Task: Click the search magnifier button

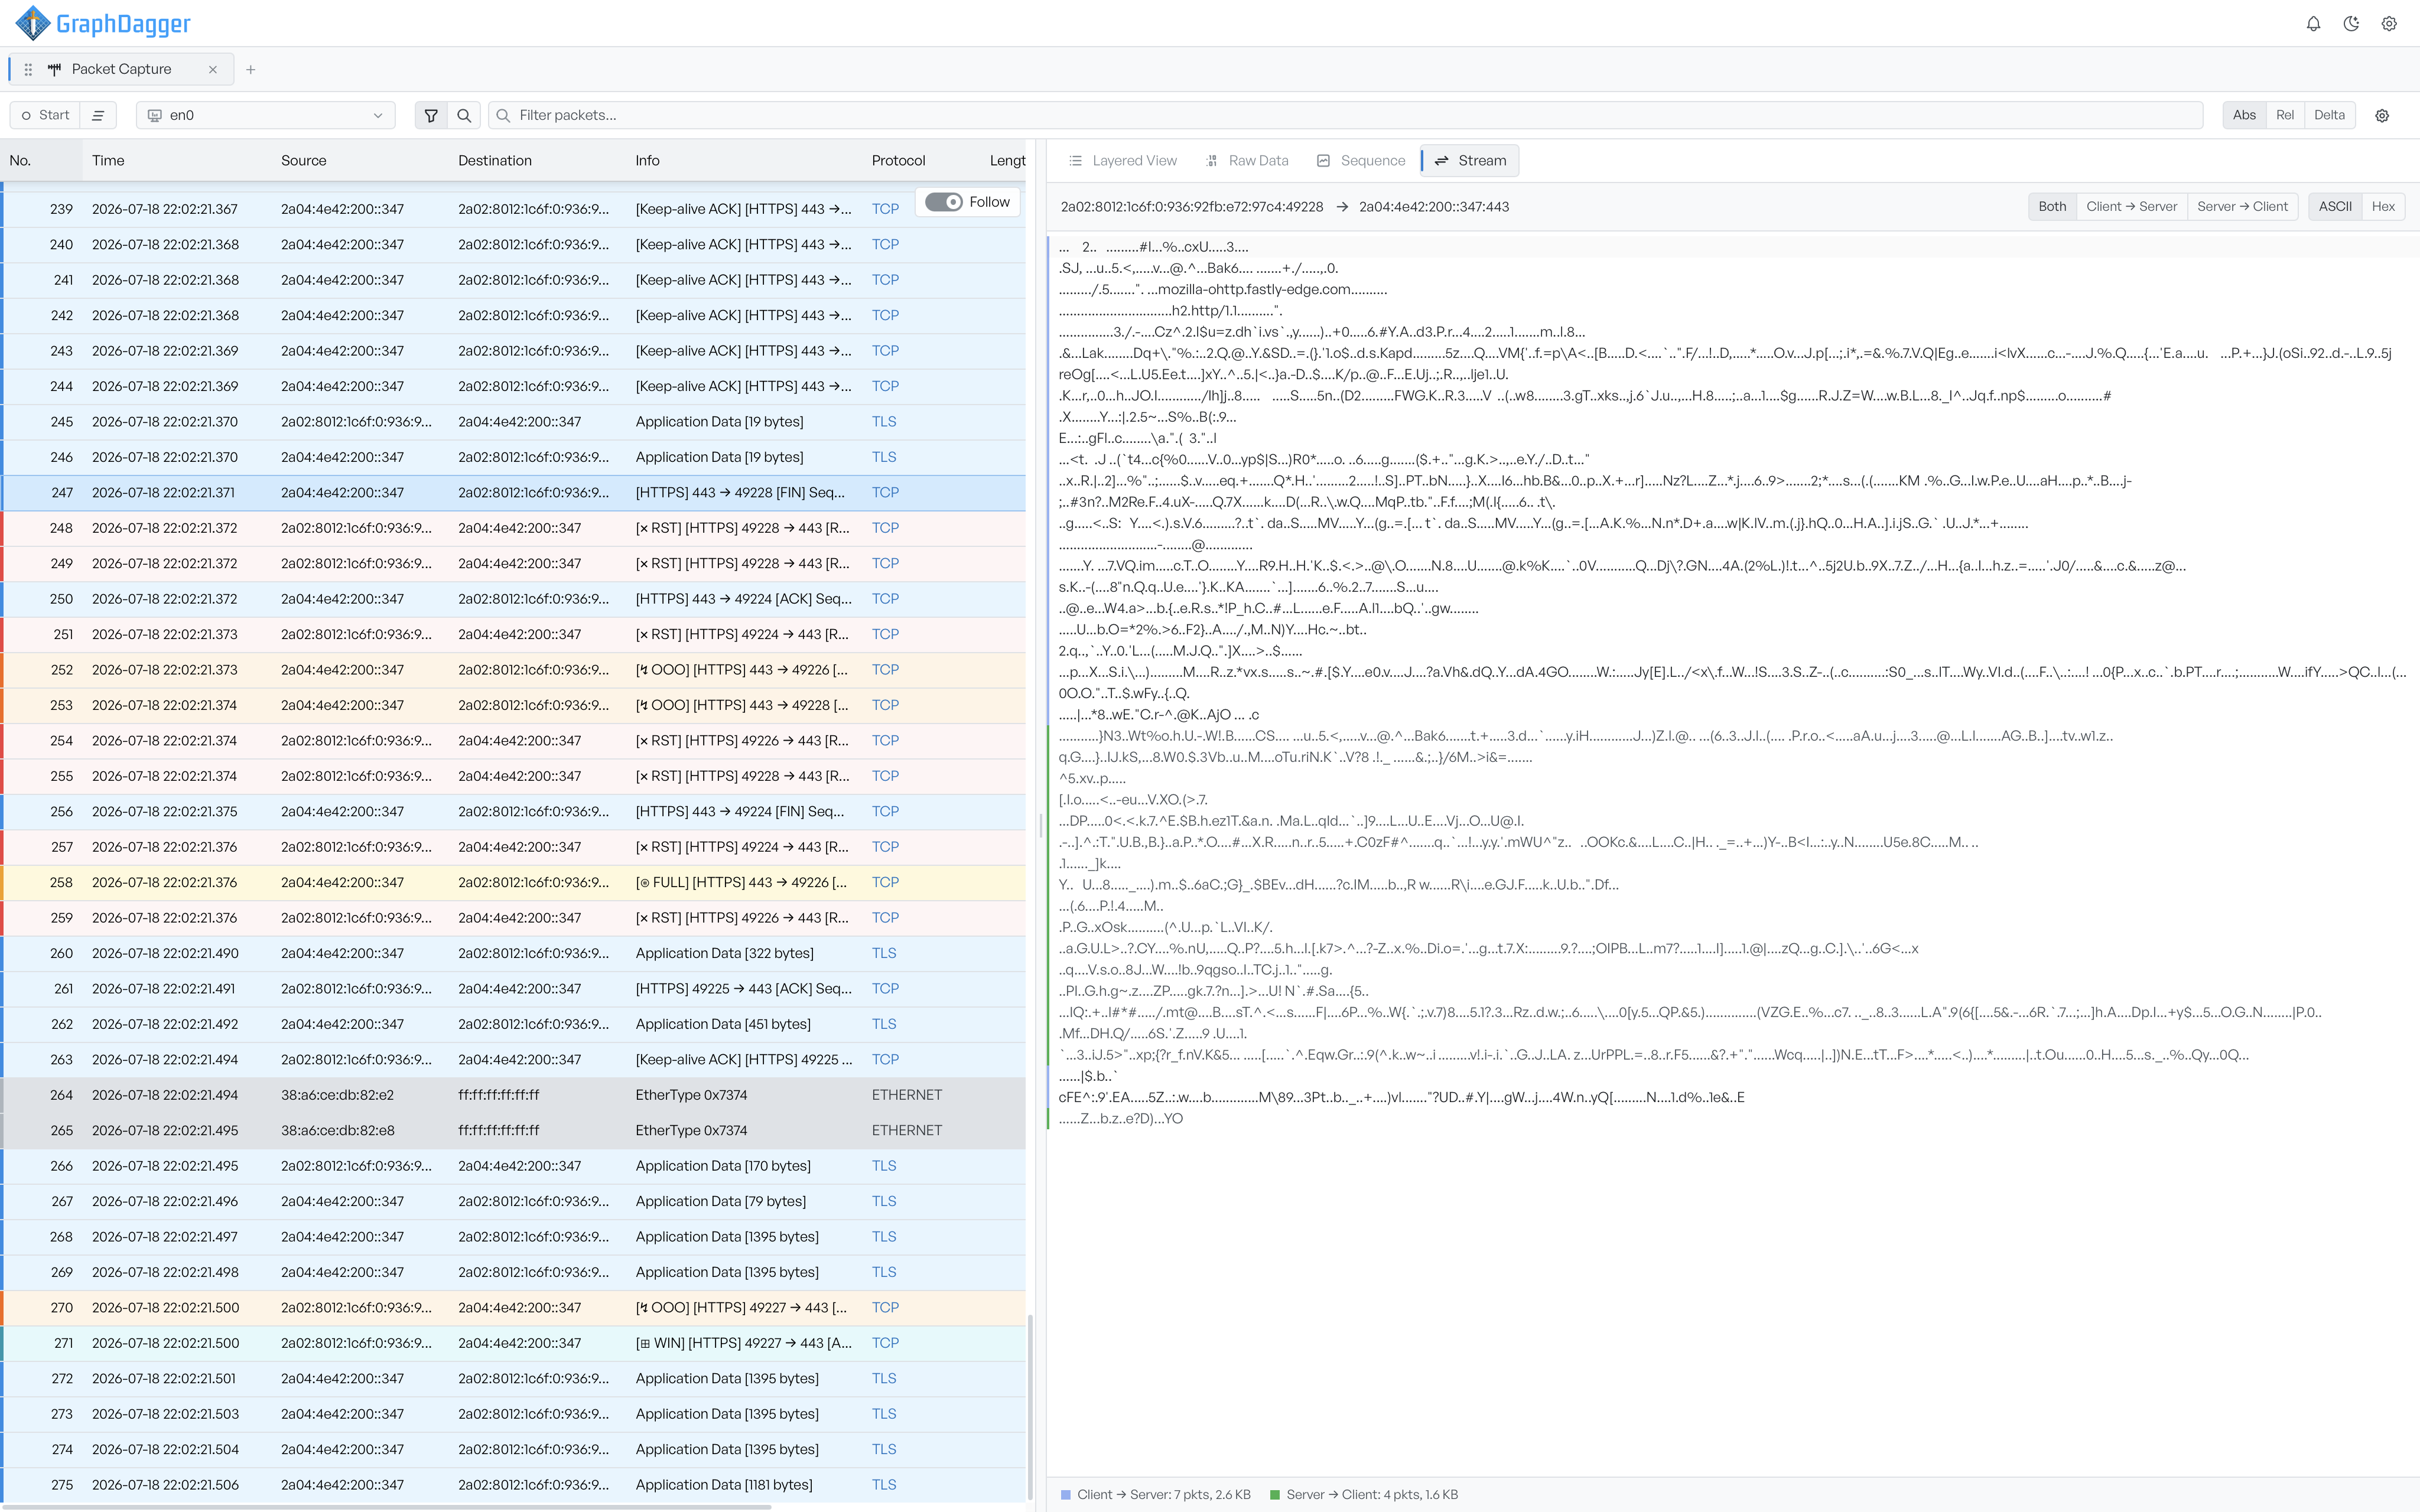Action: coord(464,115)
